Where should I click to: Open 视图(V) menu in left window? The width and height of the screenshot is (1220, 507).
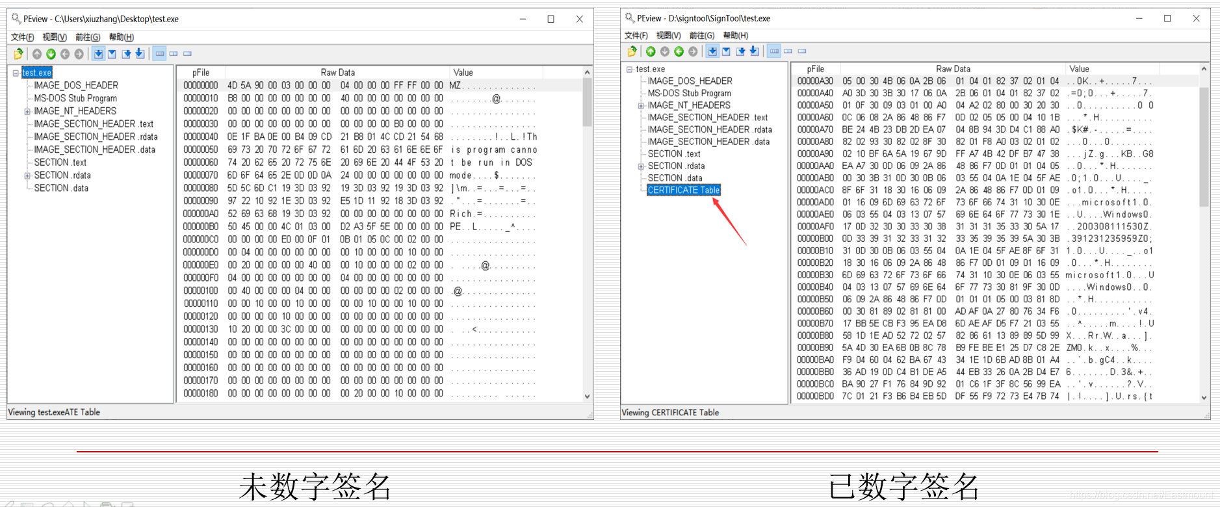55,37
